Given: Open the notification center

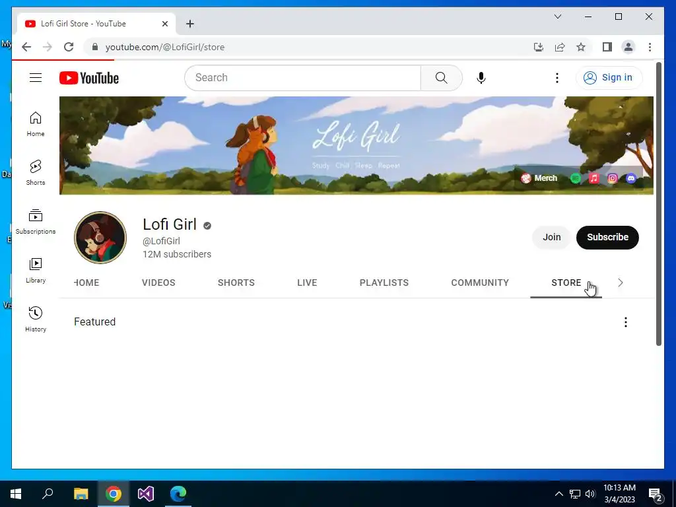Looking at the screenshot, I should click(656, 495).
